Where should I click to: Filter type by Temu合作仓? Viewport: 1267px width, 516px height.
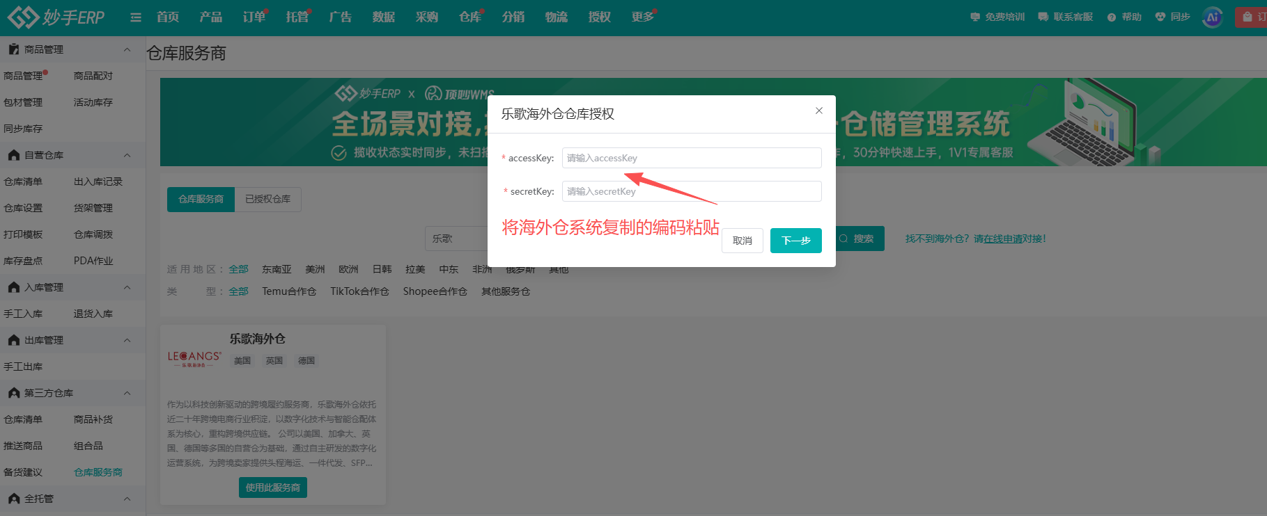289,291
